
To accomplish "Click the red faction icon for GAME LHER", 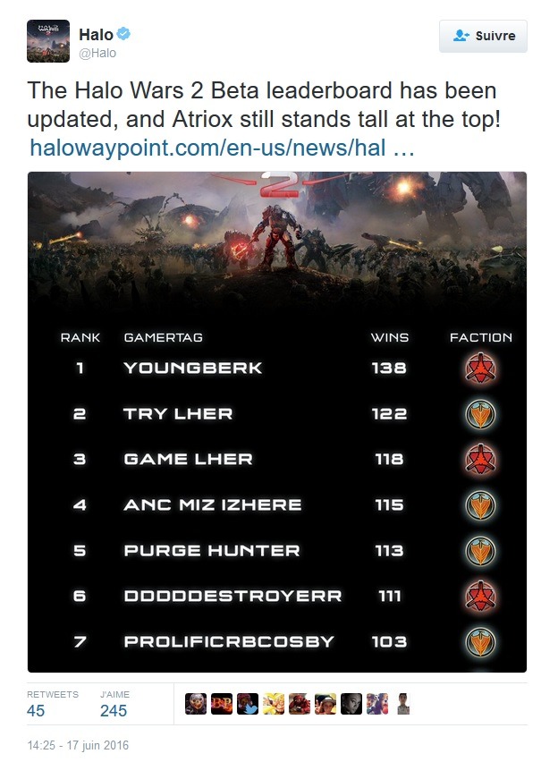I will coord(481,459).
